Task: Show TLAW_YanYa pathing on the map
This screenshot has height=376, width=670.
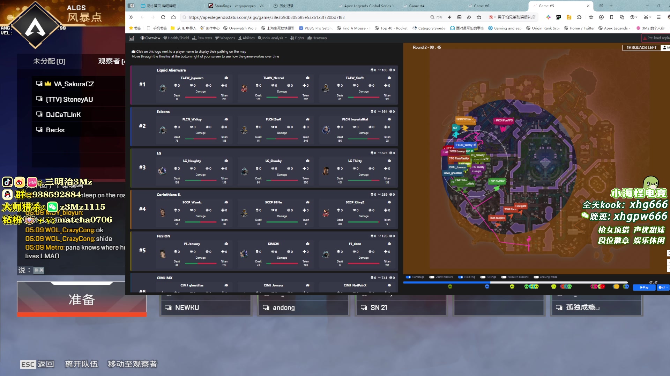Action: [x=389, y=78]
